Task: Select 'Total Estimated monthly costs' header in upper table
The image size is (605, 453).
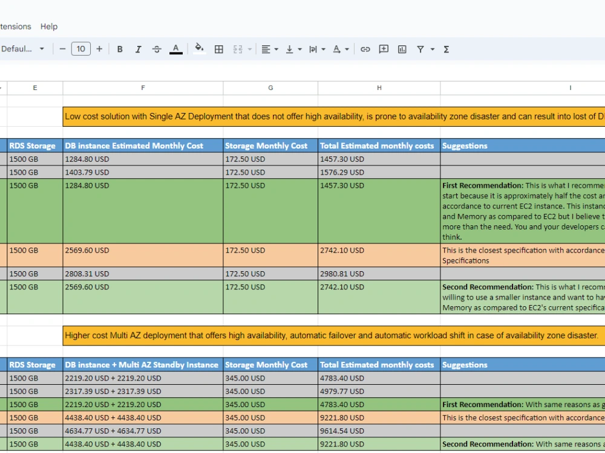Action: point(379,146)
